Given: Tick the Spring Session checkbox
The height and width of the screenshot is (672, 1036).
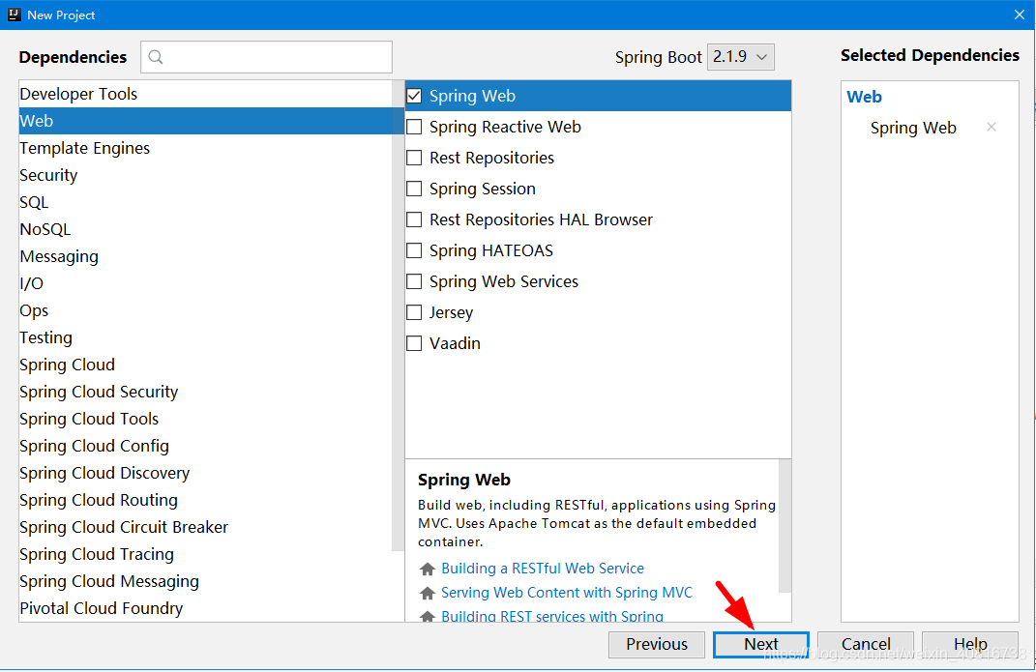Looking at the screenshot, I should pos(414,189).
